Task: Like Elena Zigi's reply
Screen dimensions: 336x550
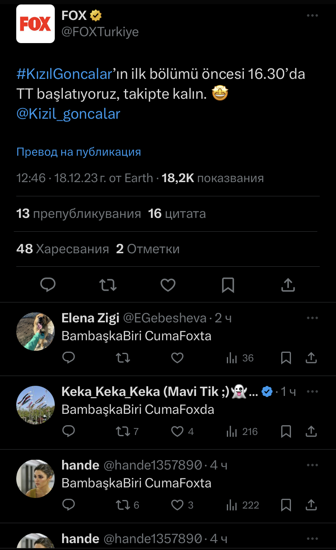Action: coord(177,358)
